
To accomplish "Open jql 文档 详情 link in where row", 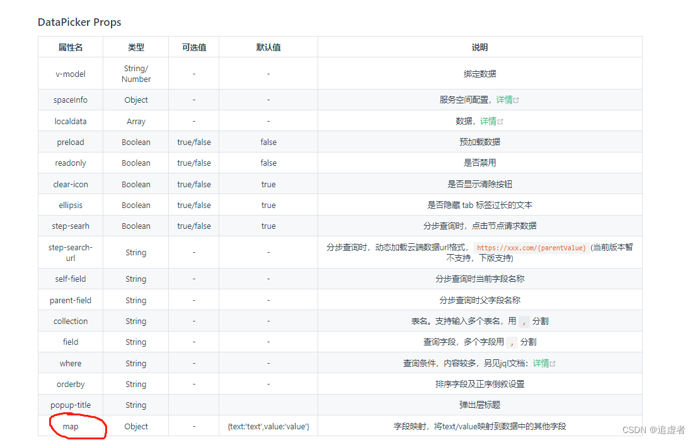I will (540, 363).
